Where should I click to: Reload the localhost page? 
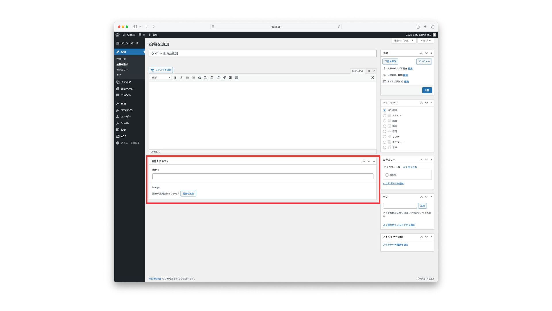pyautogui.click(x=339, y=27)
